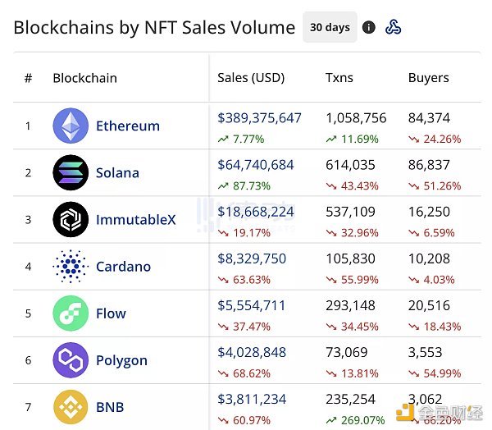This screenshot has height=430, width=492.
Task: Sort by Txns column header
Action: click(339, 78)
